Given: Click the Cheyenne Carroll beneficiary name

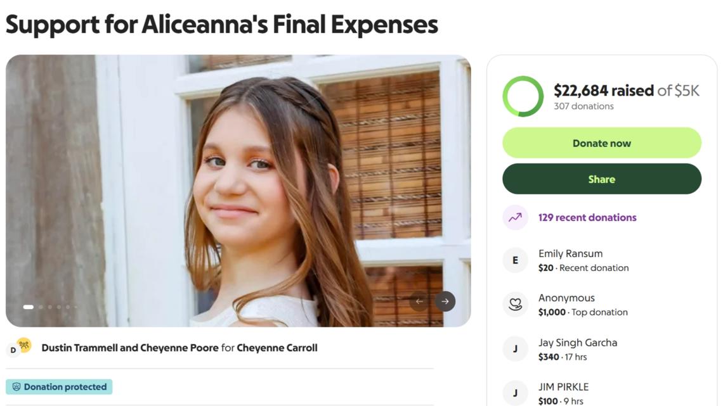Looking at the screenshot, I should (277, 348).
